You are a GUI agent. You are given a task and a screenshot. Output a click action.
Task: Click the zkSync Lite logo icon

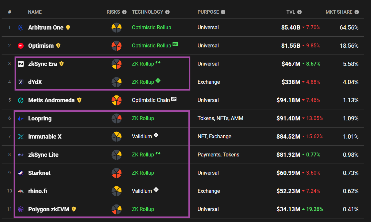[x=21, y=155]
